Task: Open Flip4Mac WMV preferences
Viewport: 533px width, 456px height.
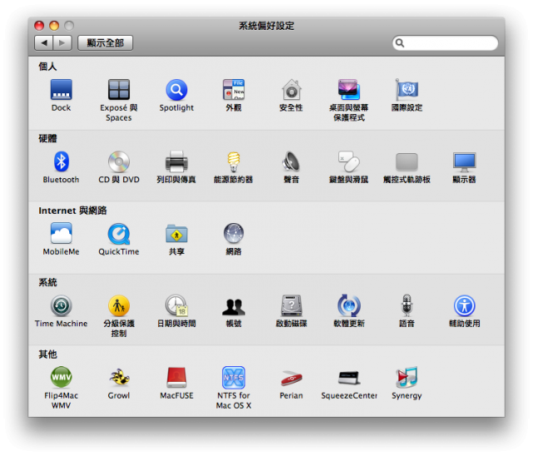Action: pyautogui.click(x=61, y=377)
